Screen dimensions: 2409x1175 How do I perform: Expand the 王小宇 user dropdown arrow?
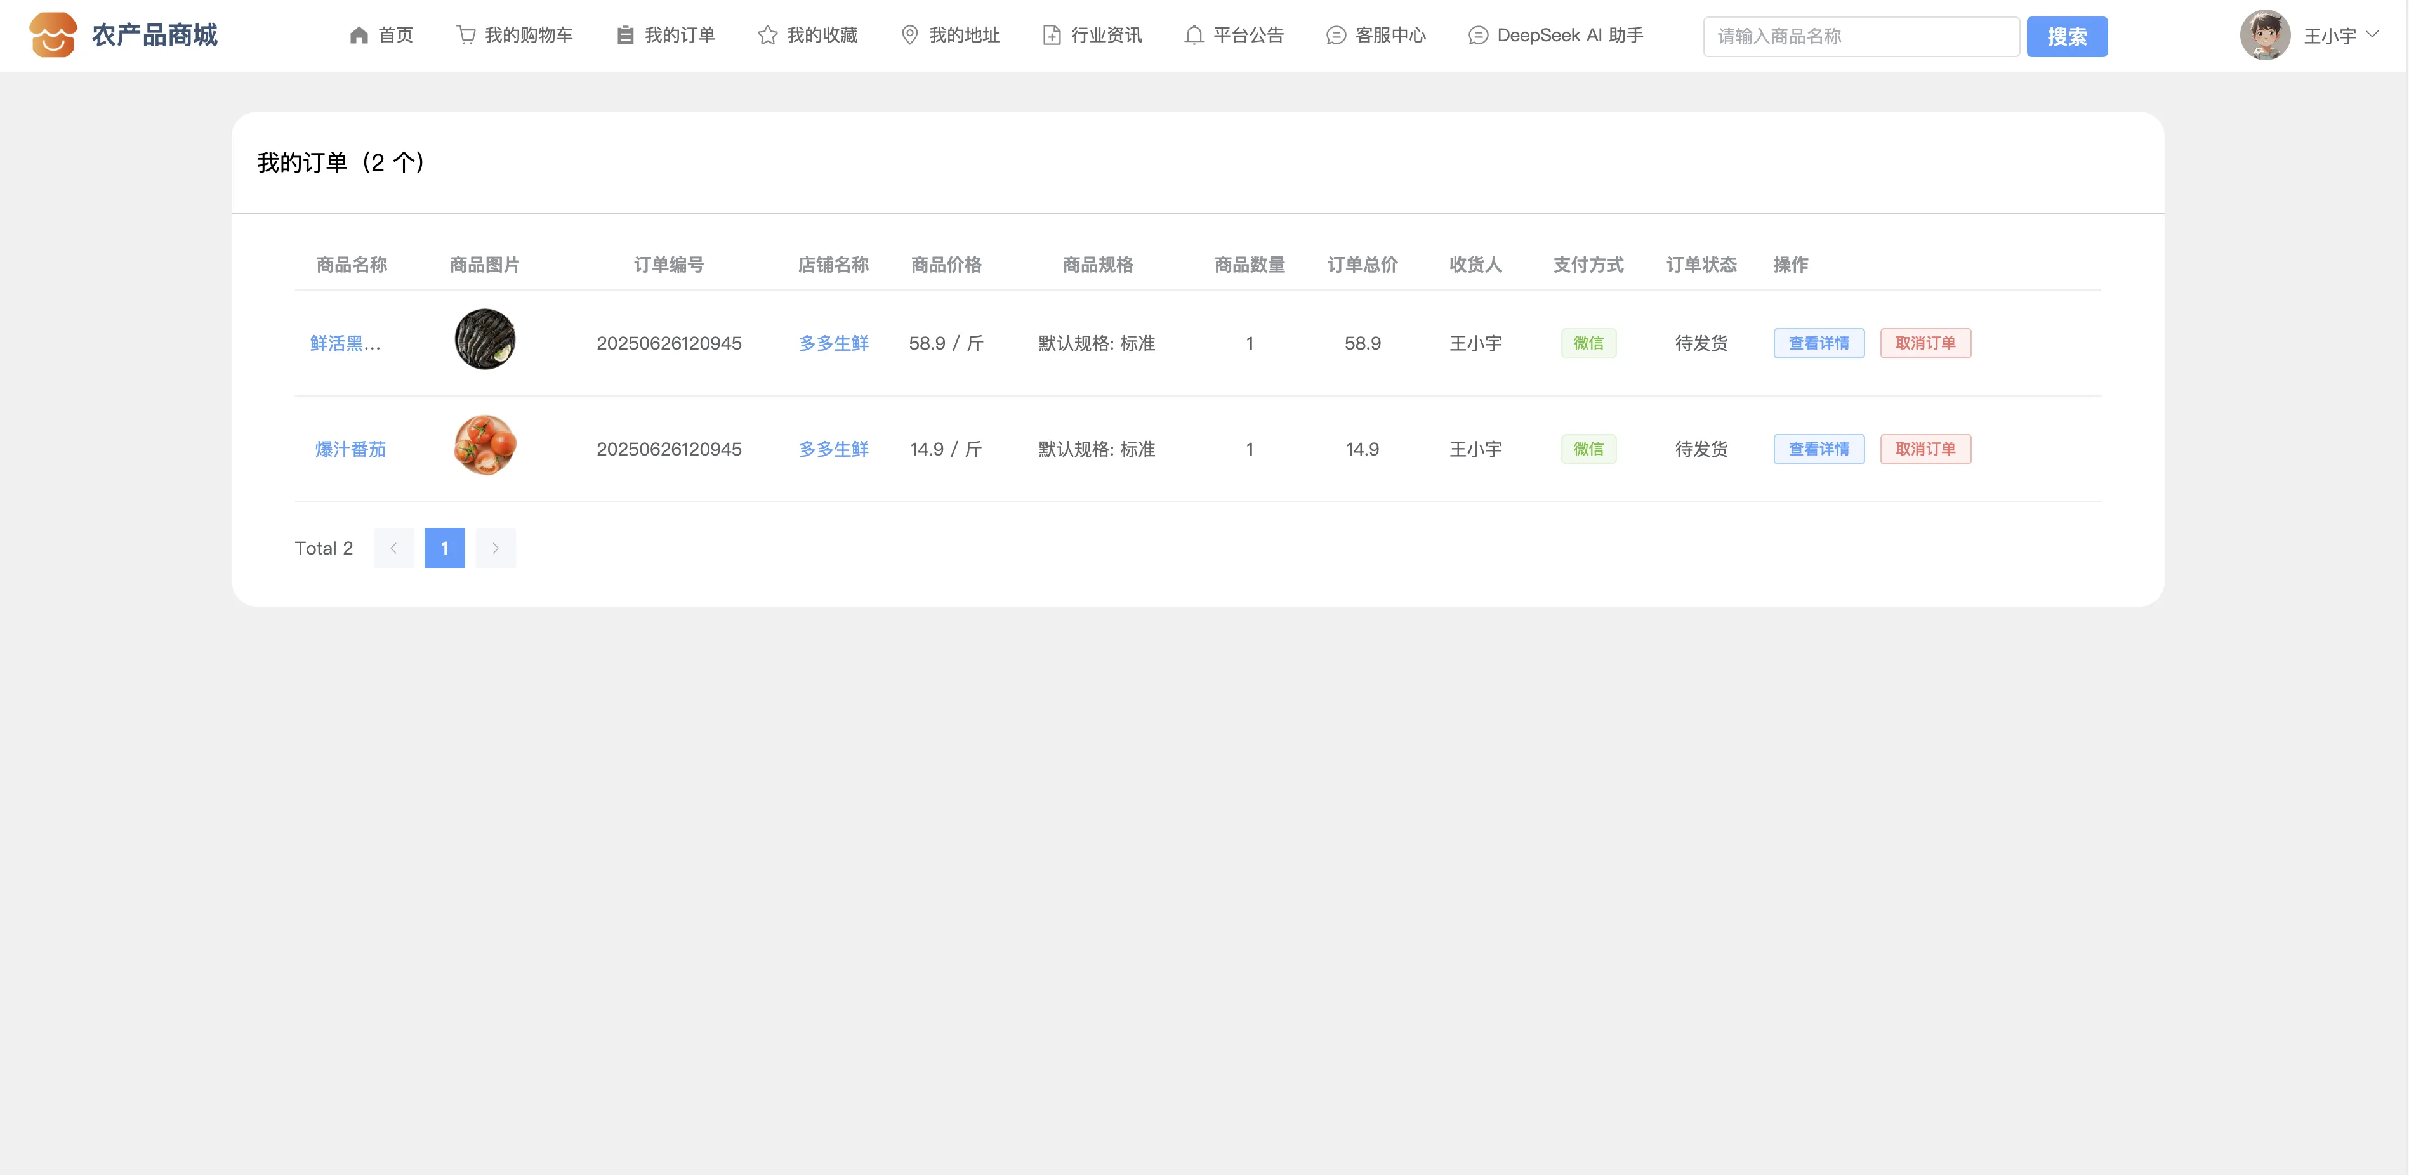coord(2373,35)
